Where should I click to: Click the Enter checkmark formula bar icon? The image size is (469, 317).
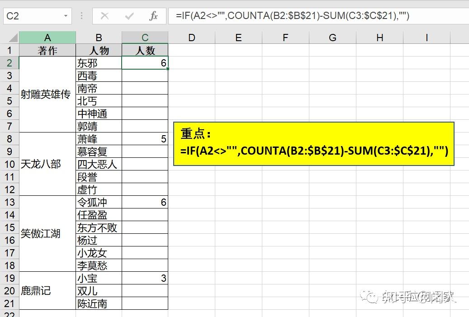(x=129, y=15)
